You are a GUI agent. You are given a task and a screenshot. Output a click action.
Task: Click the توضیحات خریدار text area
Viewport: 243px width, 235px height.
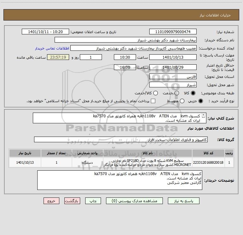[x=120, y=180]
